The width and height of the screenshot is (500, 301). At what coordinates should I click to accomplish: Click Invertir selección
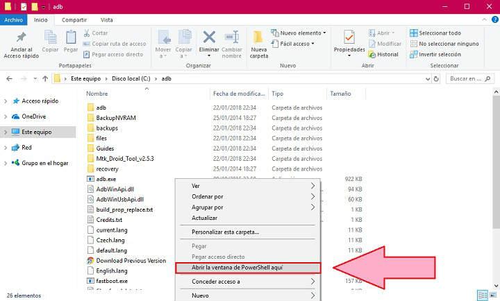tap(435, 55)
